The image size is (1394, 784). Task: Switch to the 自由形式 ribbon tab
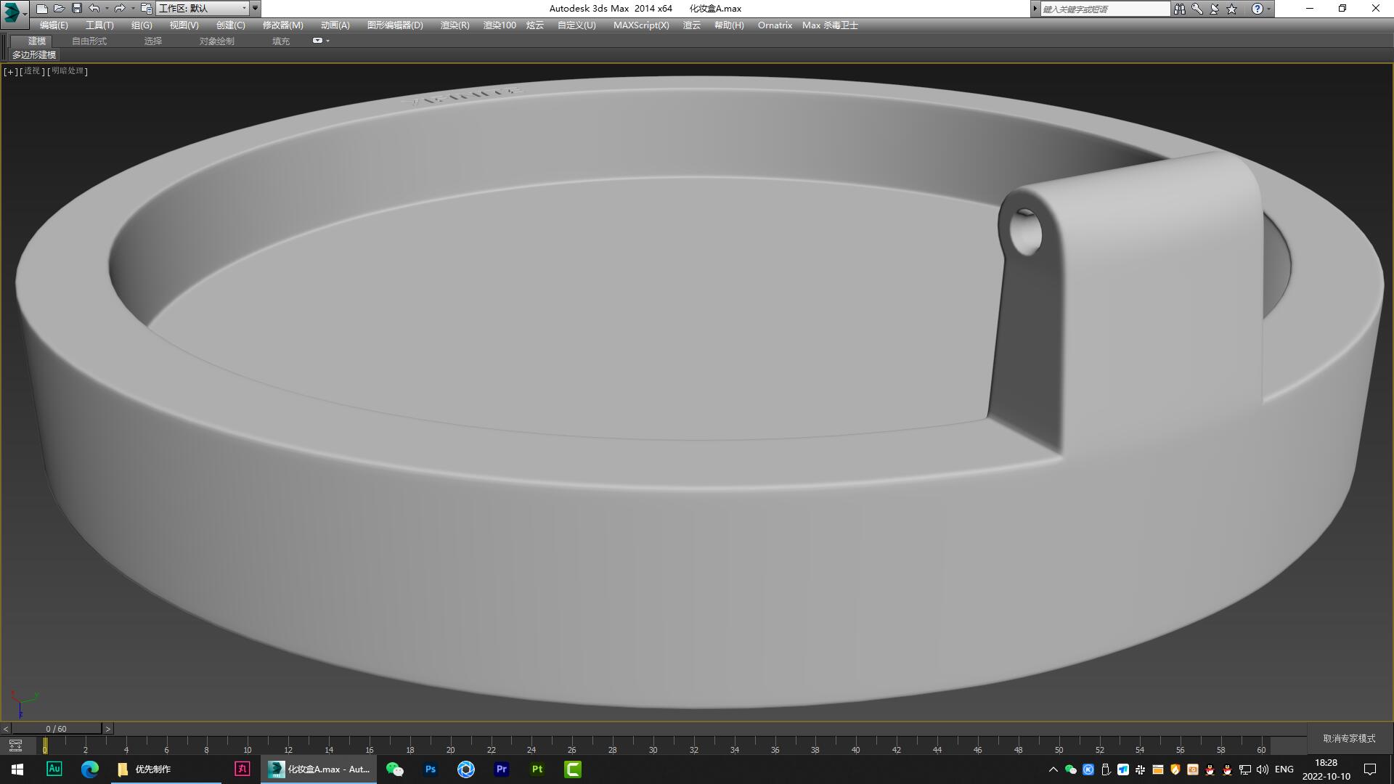pos(89,41)
